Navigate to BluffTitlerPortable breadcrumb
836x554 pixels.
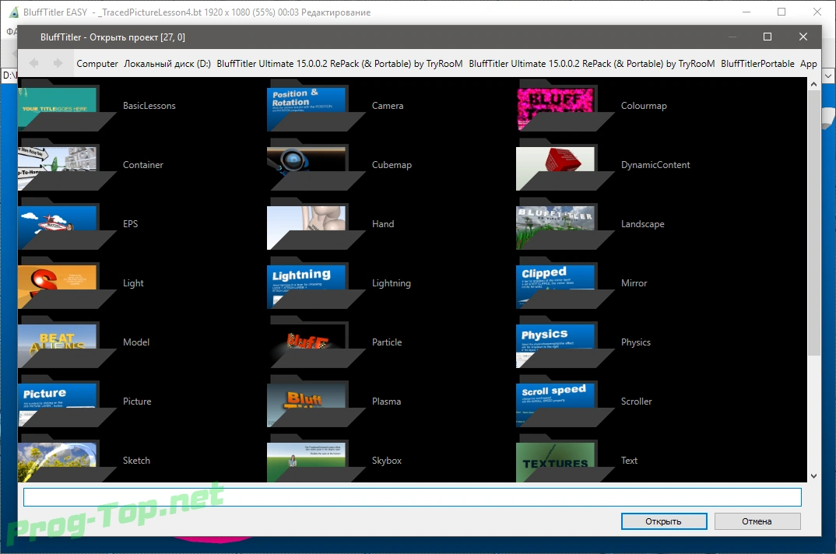pyautogui.click(x=757, y=64)
